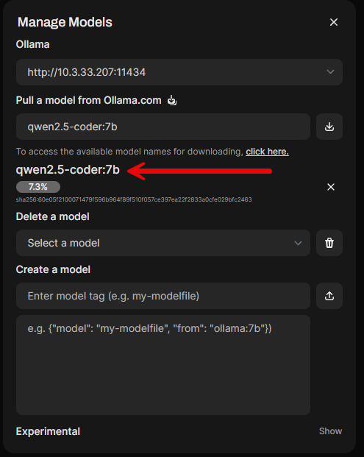364x457 pixels.
Task: Open the Select a model dropdown
Action: [x=163, y=243]
